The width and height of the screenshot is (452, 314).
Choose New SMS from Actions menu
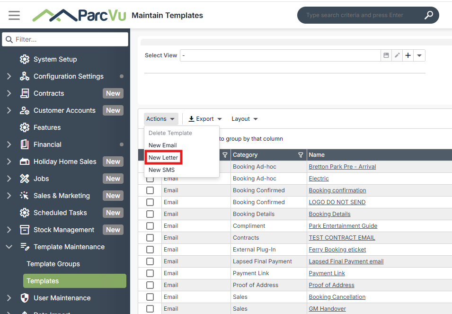click(161, 170)
